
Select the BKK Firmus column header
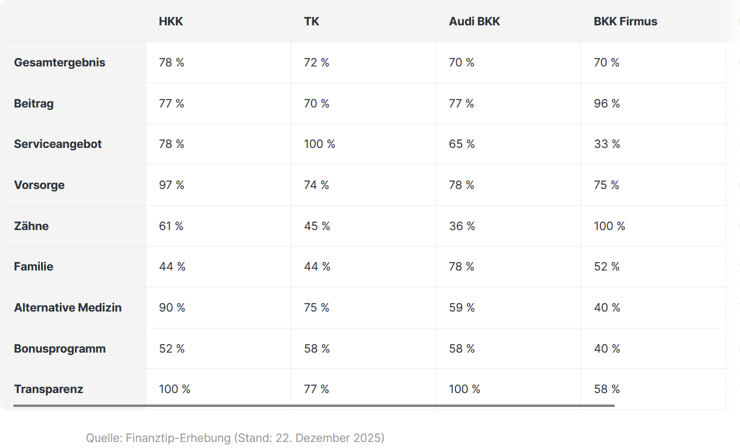coord(625,22)
